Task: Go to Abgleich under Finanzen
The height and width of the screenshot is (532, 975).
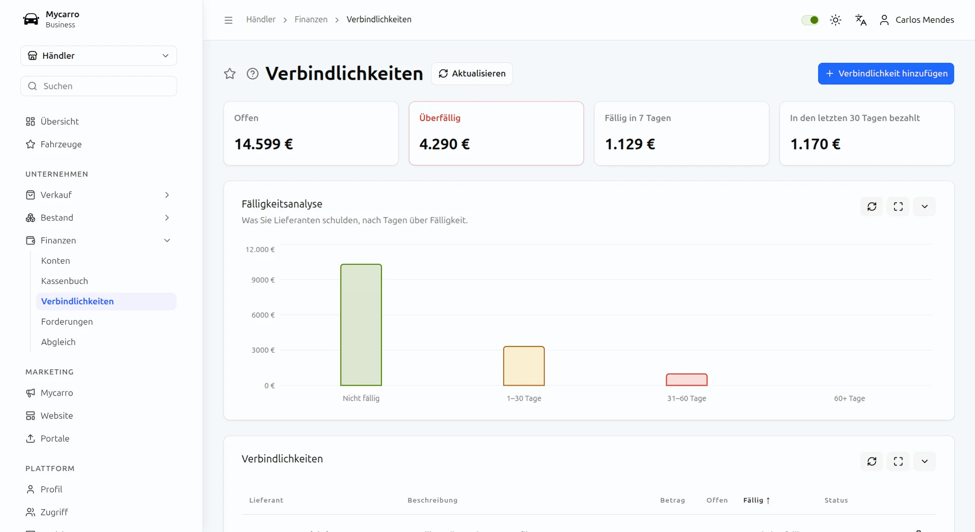Action: 106,342
